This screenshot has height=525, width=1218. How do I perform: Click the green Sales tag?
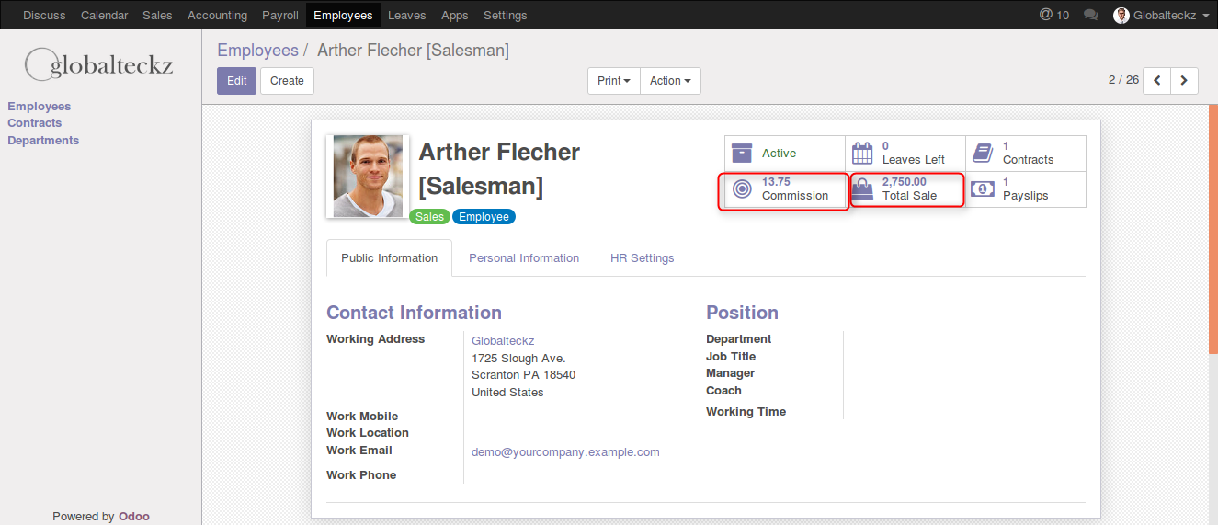click(x=428, y=217)
